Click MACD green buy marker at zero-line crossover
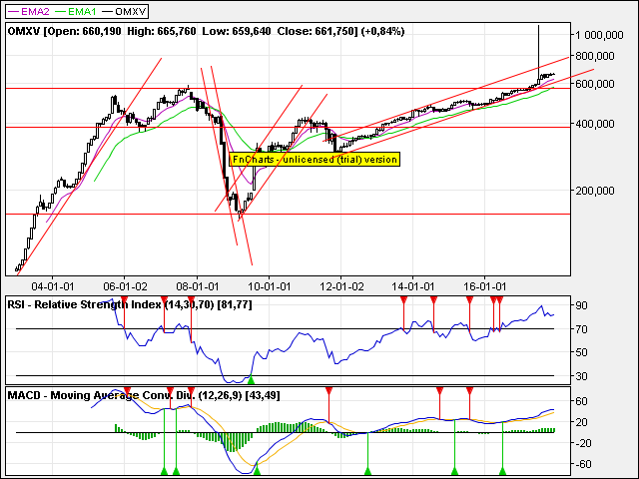Screen dimensions: 639x479 [367, 471]
